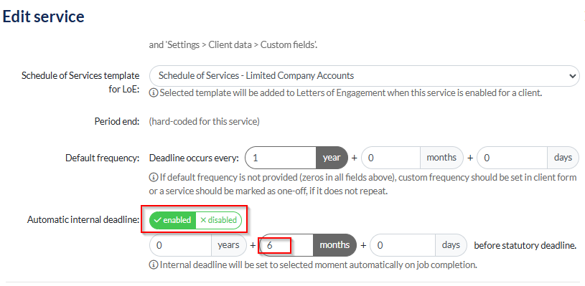
Task: Click the X icon on disabled toggle
Action: click(x=203, y=220)
